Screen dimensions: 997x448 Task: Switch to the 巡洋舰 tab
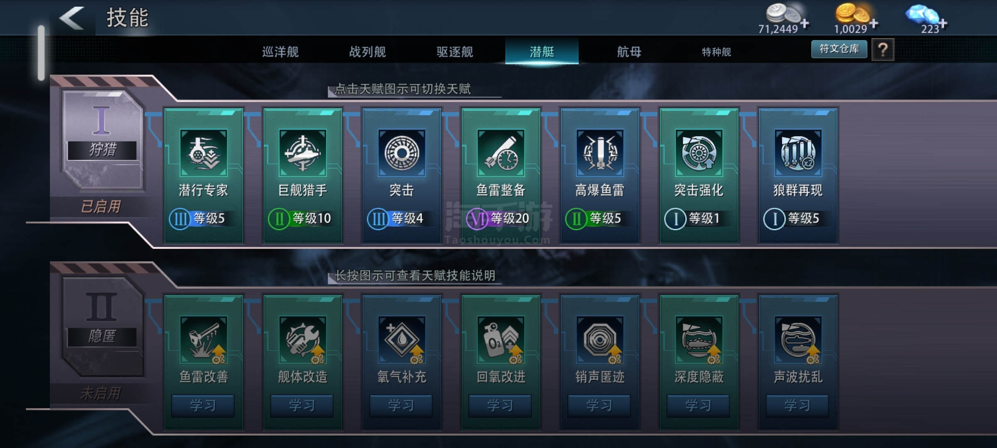pyautogui.click(x=280, y=52)
